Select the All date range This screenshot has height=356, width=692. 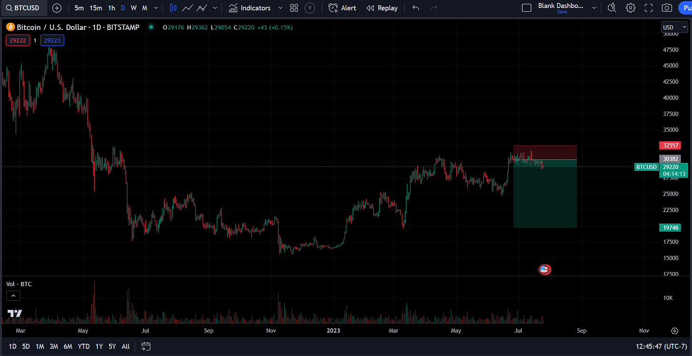click(x=125, y=347)
